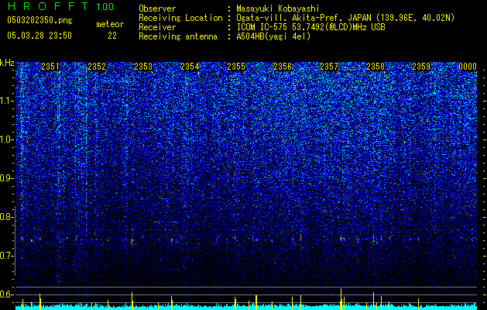Image resolution: width=487 pixels, height=310 pixels.
Task: Click the 'Receiving Location' label
Action: click(x=180, y=18)
